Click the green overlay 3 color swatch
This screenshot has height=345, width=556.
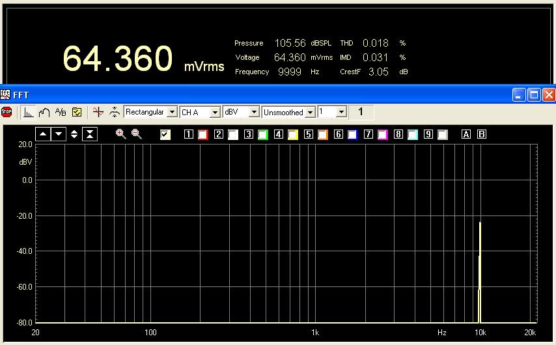(x=262, y=135)
